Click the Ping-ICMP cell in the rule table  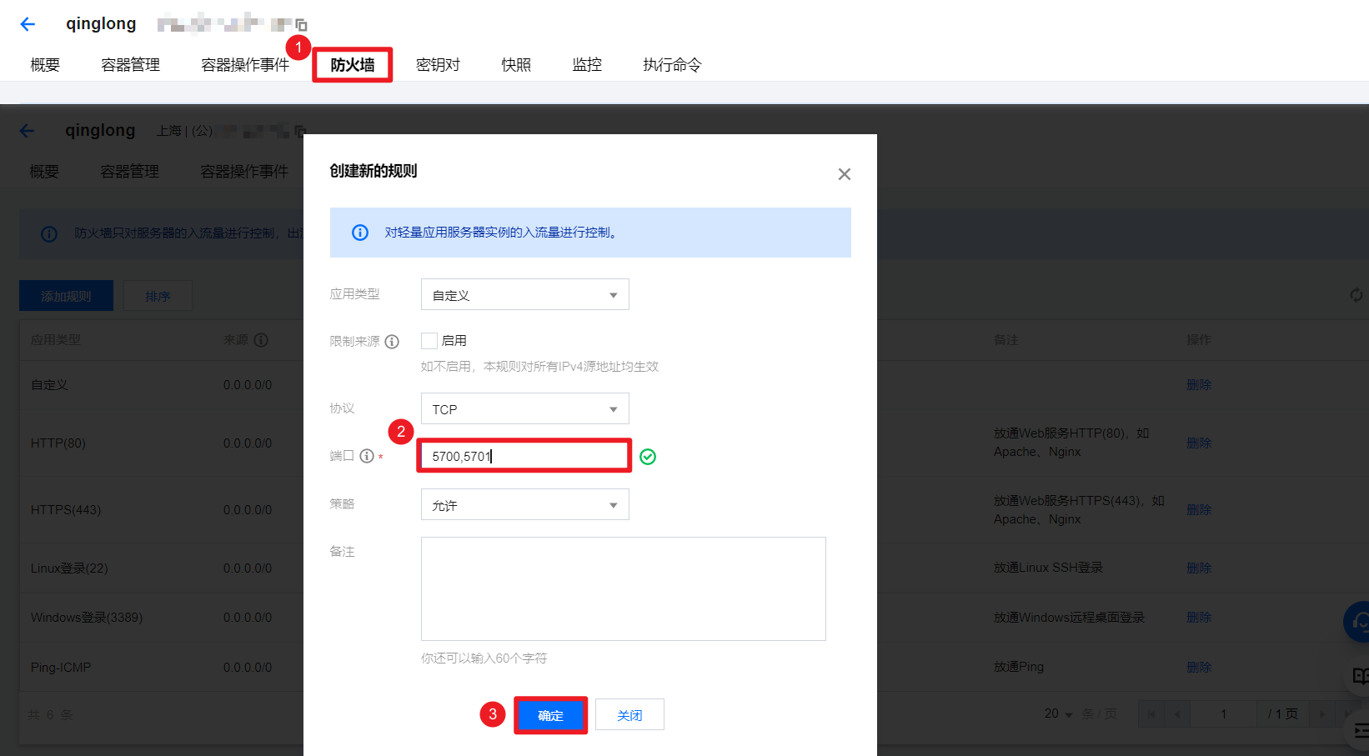(61, 668)
